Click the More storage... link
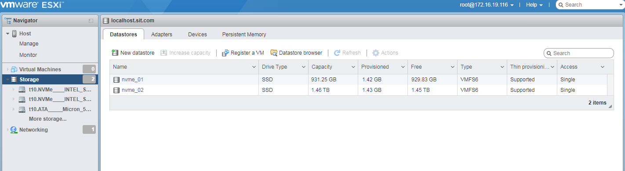The height and width of the screenshot is (171, 625). 48,119
